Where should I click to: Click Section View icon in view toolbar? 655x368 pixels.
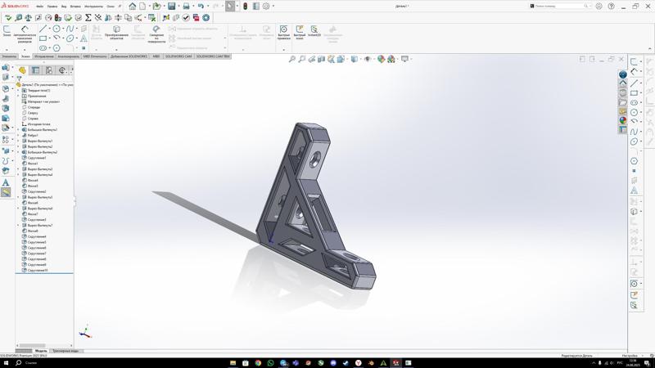click(321, 59)
